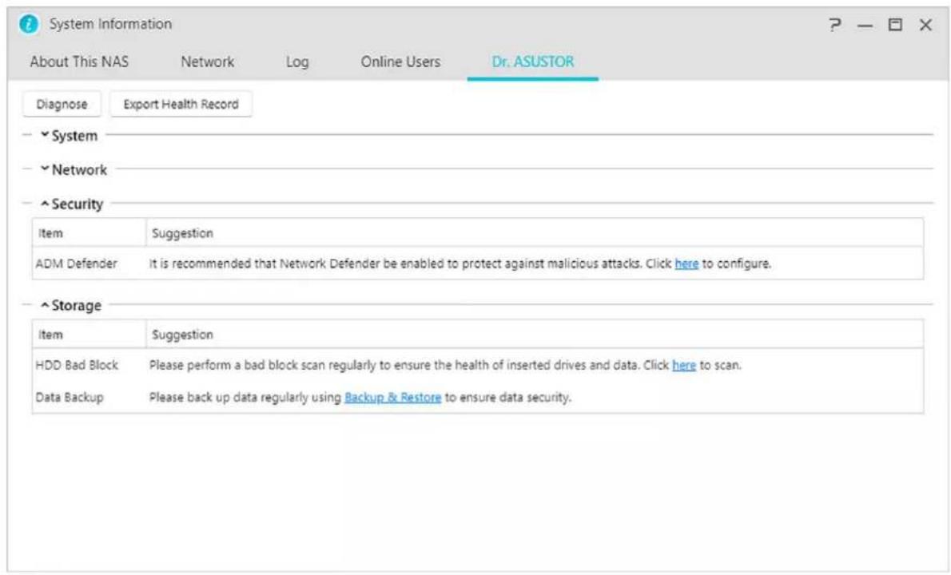The height and width of the screenshot is (575, 951).
Task: Close the System Information window
Action: point(925,25)
